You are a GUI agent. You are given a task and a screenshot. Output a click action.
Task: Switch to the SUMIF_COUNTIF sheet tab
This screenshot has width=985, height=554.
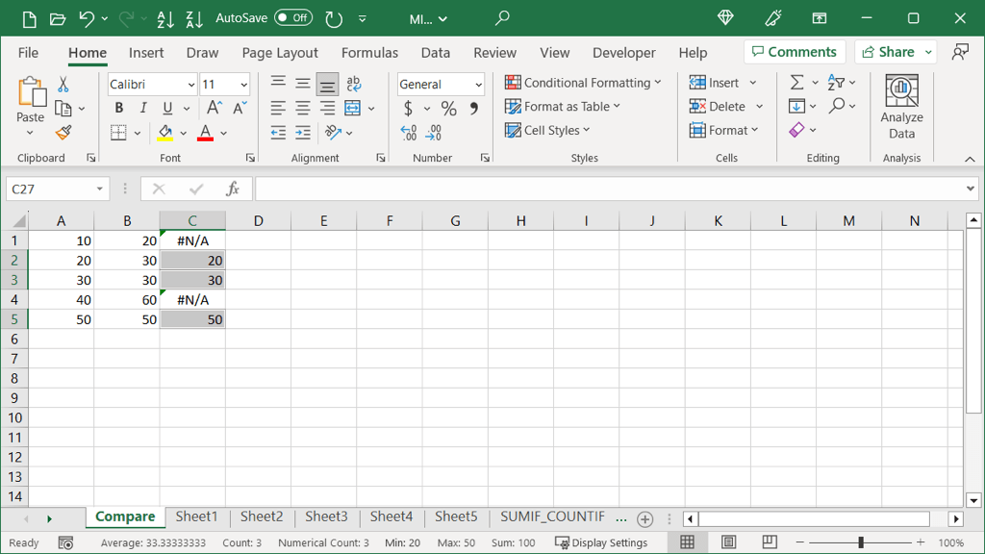tap(552, 516)
